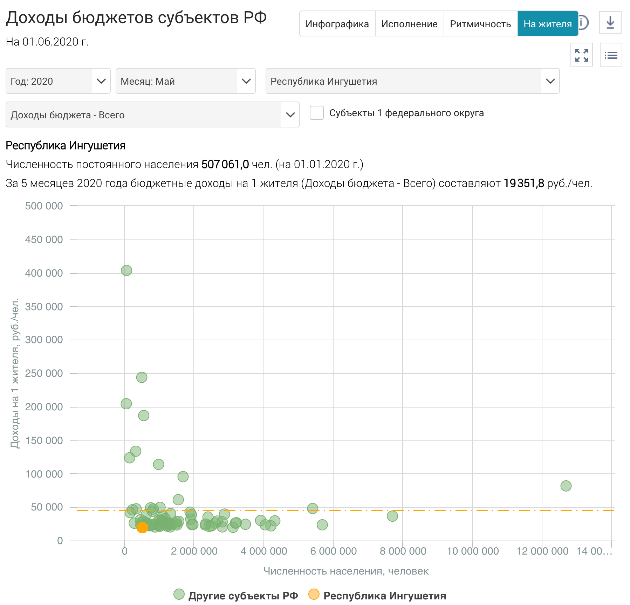Switch to list view icon
This screenshot has height=605, width=630.
(611, 55)
